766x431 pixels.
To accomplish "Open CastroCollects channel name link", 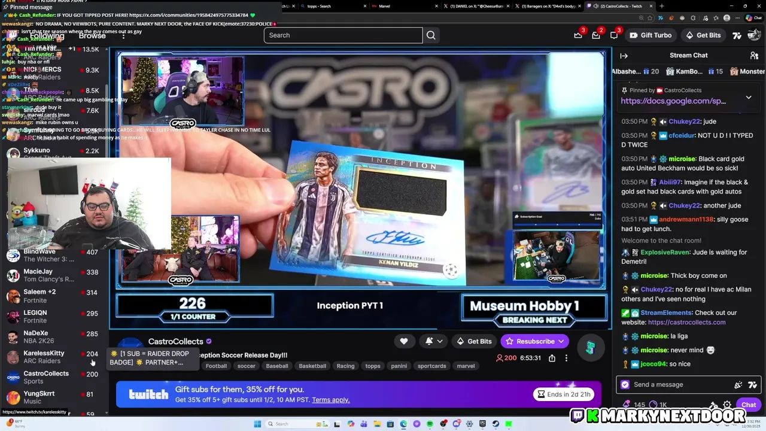I will pyautogui.click(x=175, y=341).
